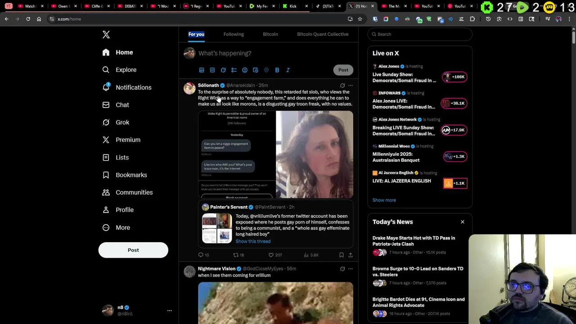Image resolution: width=576 pixels, height=324 pixels.
Task: Click the X logo in sidebar
Action: click(x=106, y=35)
